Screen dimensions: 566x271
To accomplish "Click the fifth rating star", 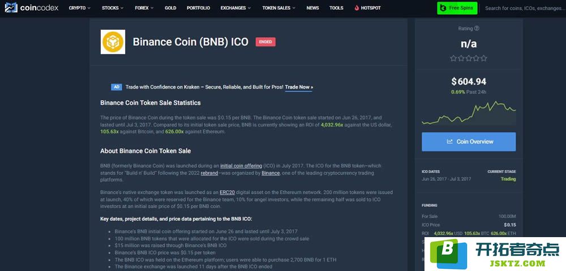I will tap(484, 58).
